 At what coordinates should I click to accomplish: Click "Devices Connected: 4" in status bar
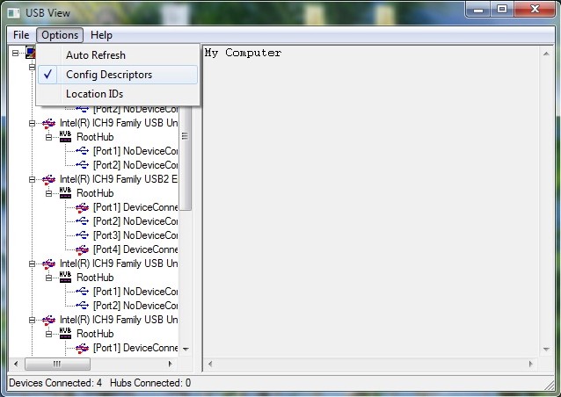point(55,383)
